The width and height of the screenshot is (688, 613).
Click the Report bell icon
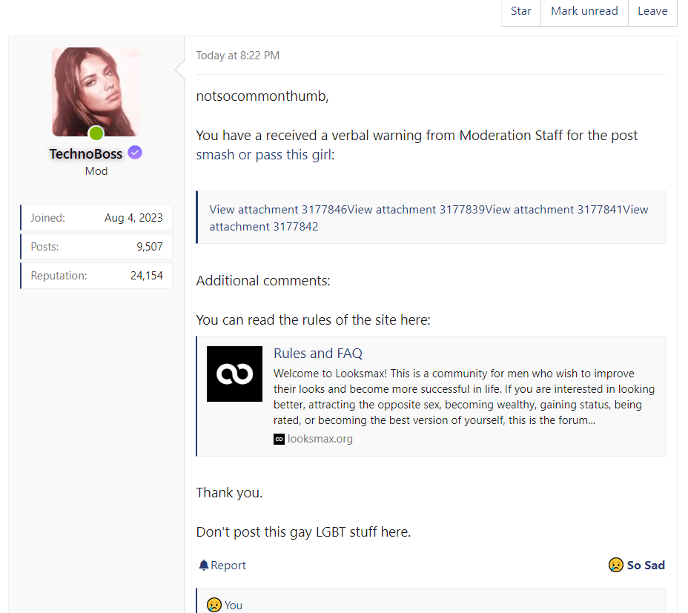pos(203,566)
